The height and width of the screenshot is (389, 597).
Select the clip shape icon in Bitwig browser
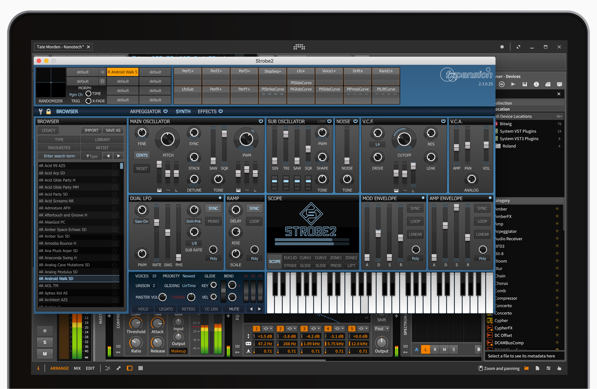pyautogui.click(x=548, y=84)
